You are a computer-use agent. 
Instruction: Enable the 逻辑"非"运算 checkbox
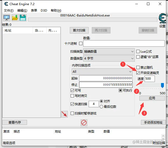(138, 57)
